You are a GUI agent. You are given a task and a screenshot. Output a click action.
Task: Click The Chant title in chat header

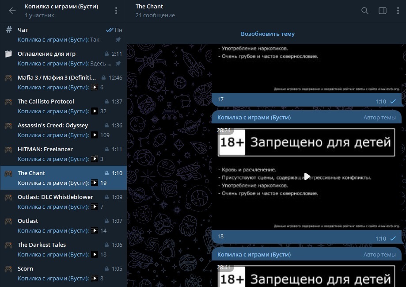[x=149, y=7]
